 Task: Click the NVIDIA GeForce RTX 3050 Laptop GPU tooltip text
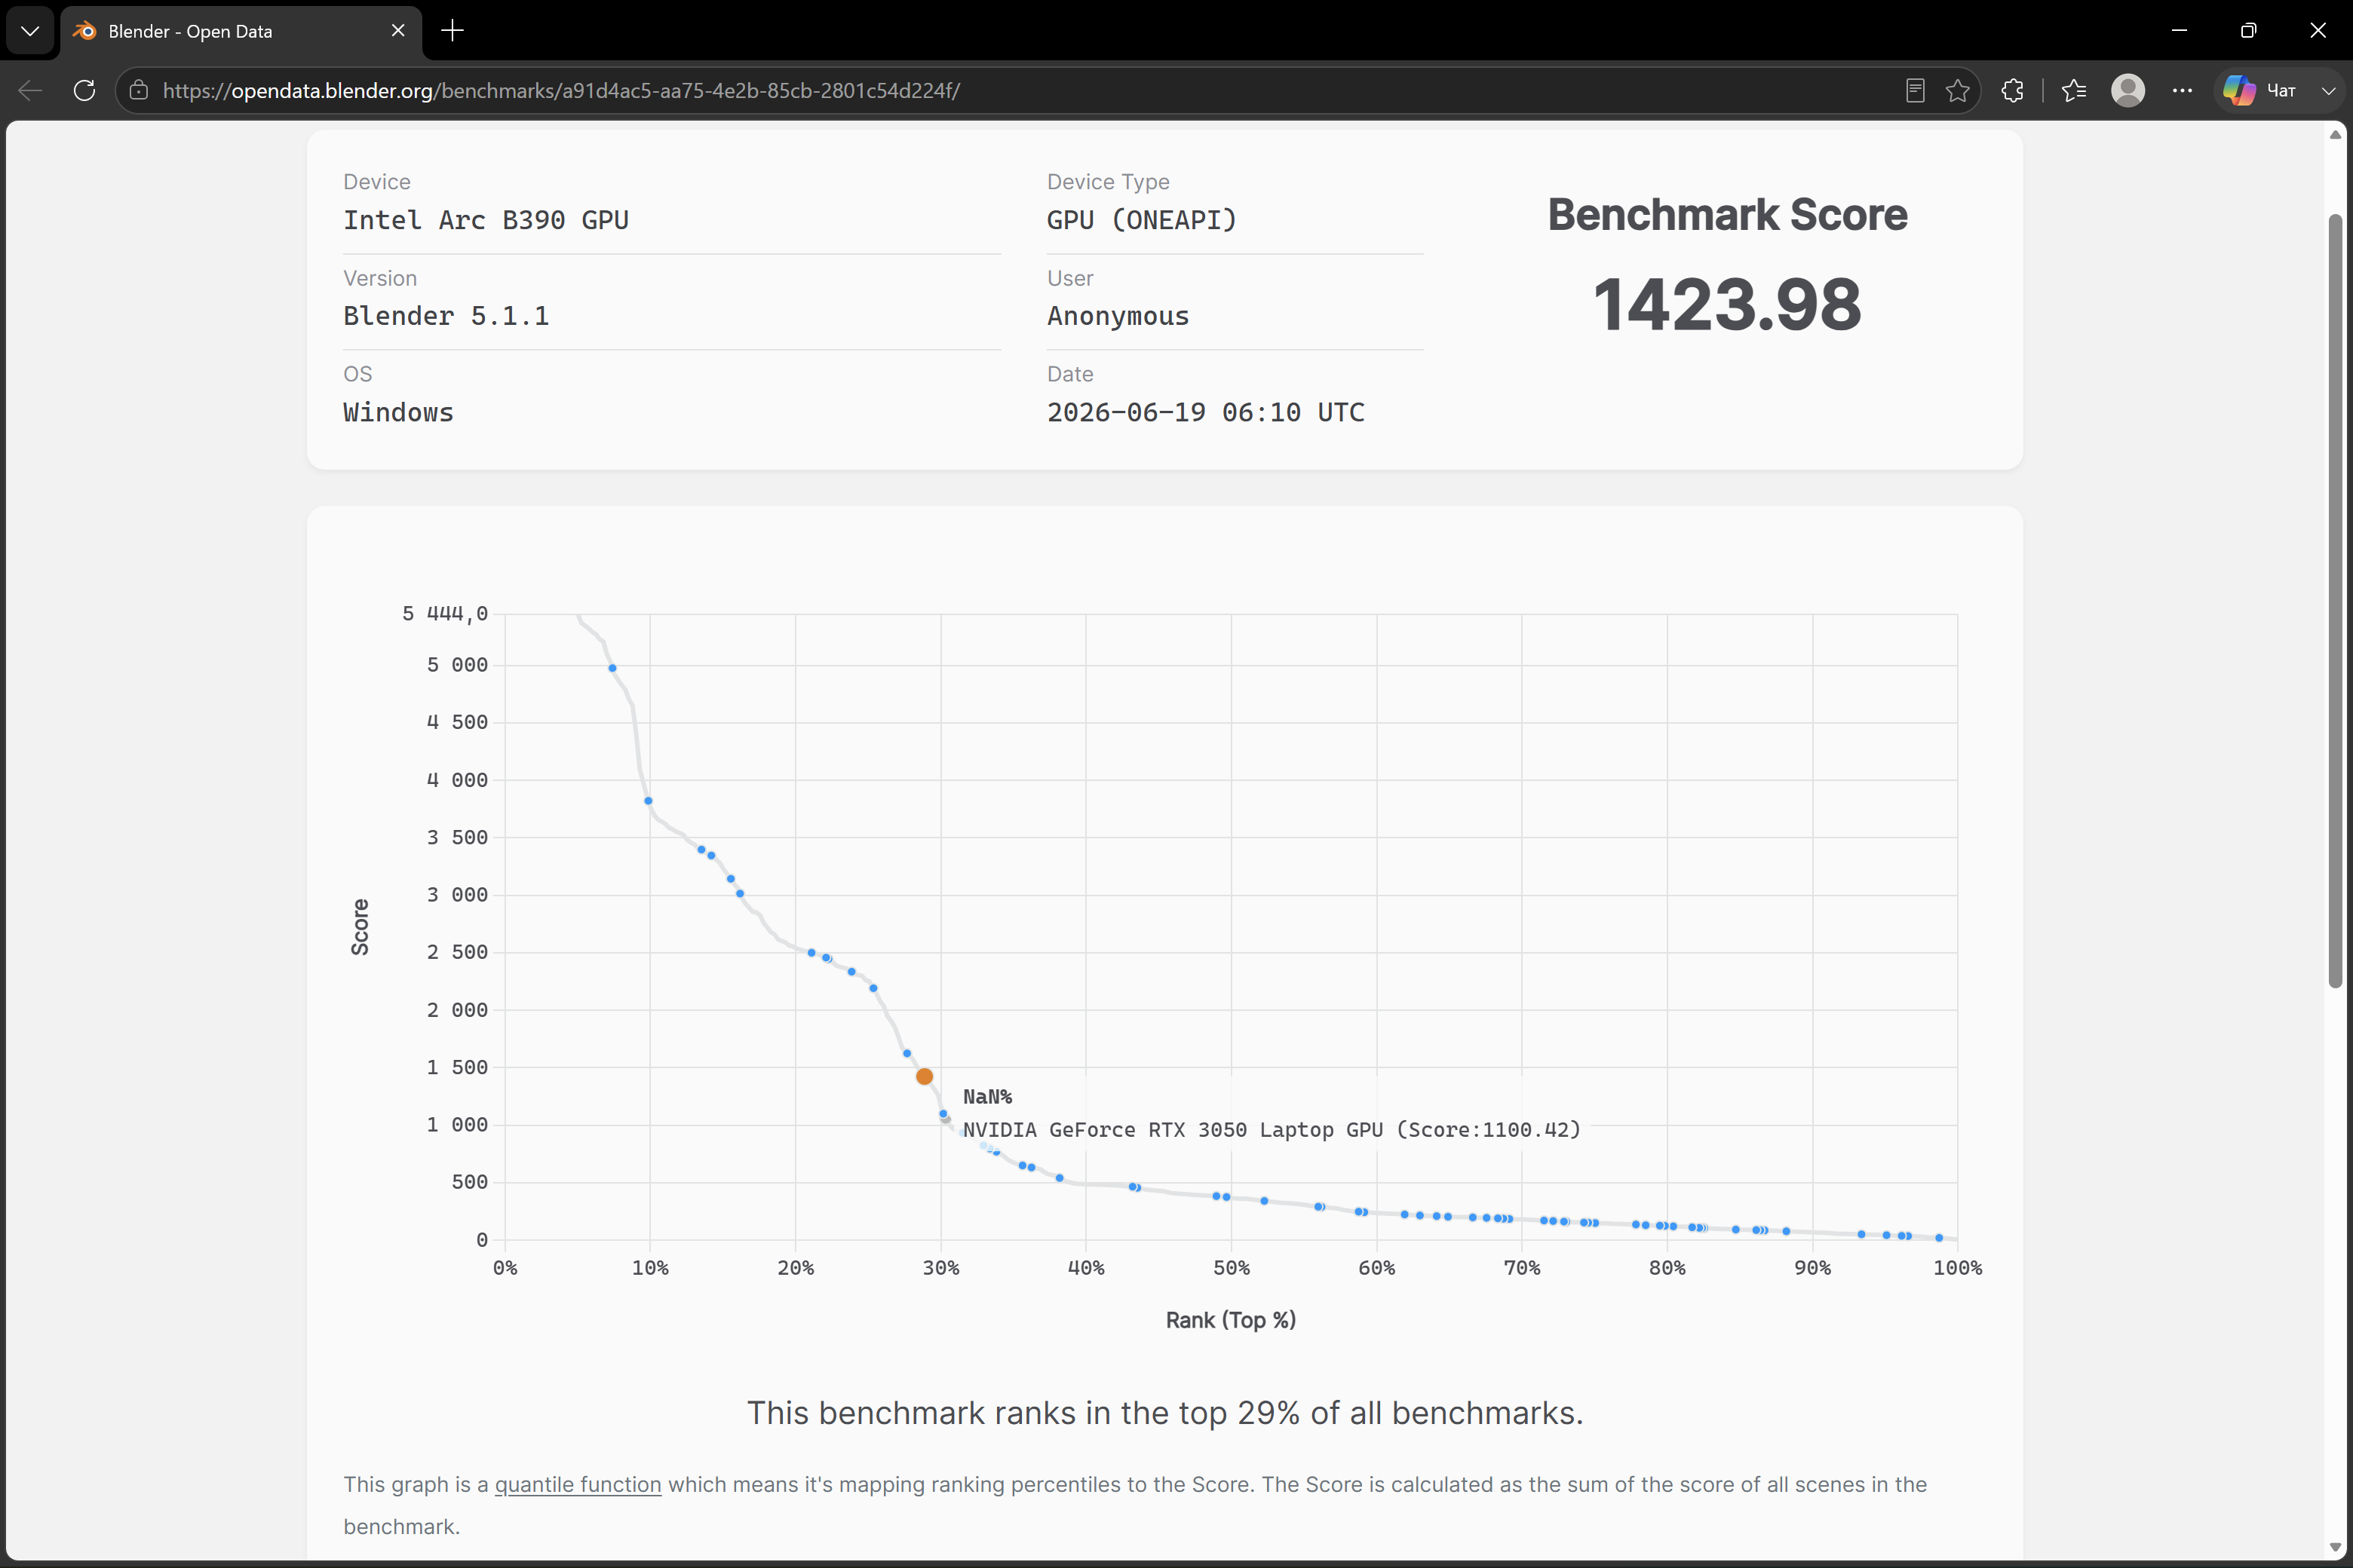(1272, 1130)
